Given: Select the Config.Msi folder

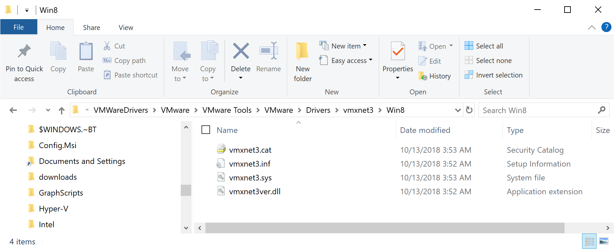Looking at the screenshot, I should click(x=58, y=145).
